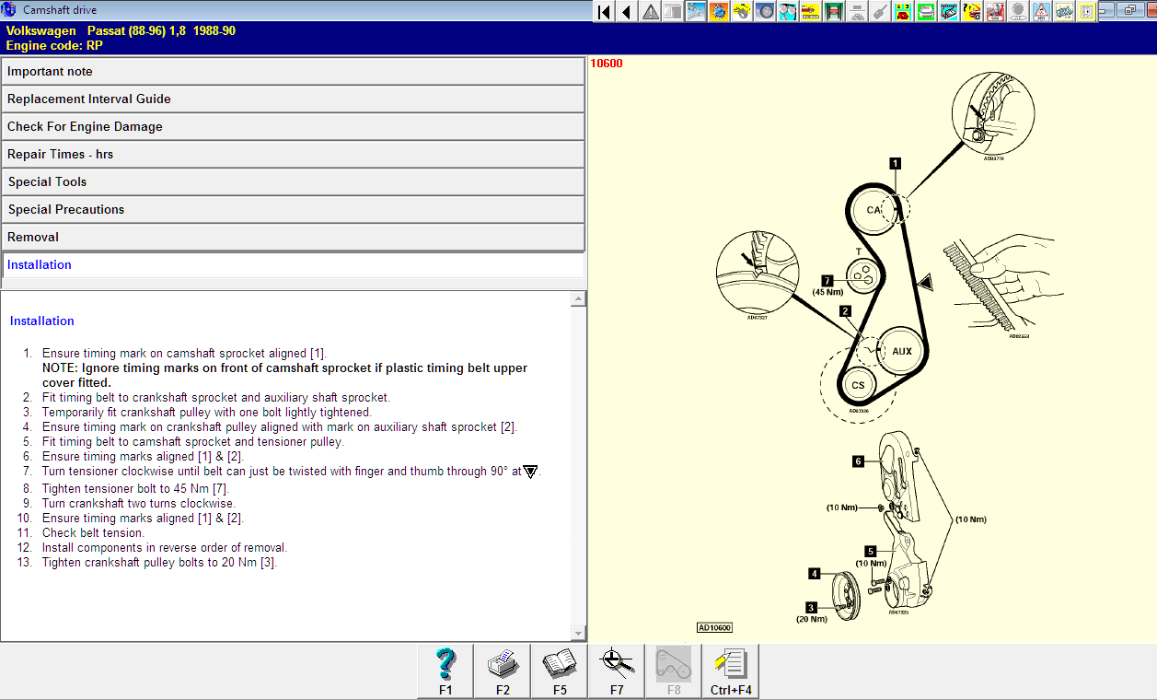Image resolution: width=1157 pixels, height=700 pixels.
Task: Click the text panel scroll up arrow
Action: click(578, 299)
